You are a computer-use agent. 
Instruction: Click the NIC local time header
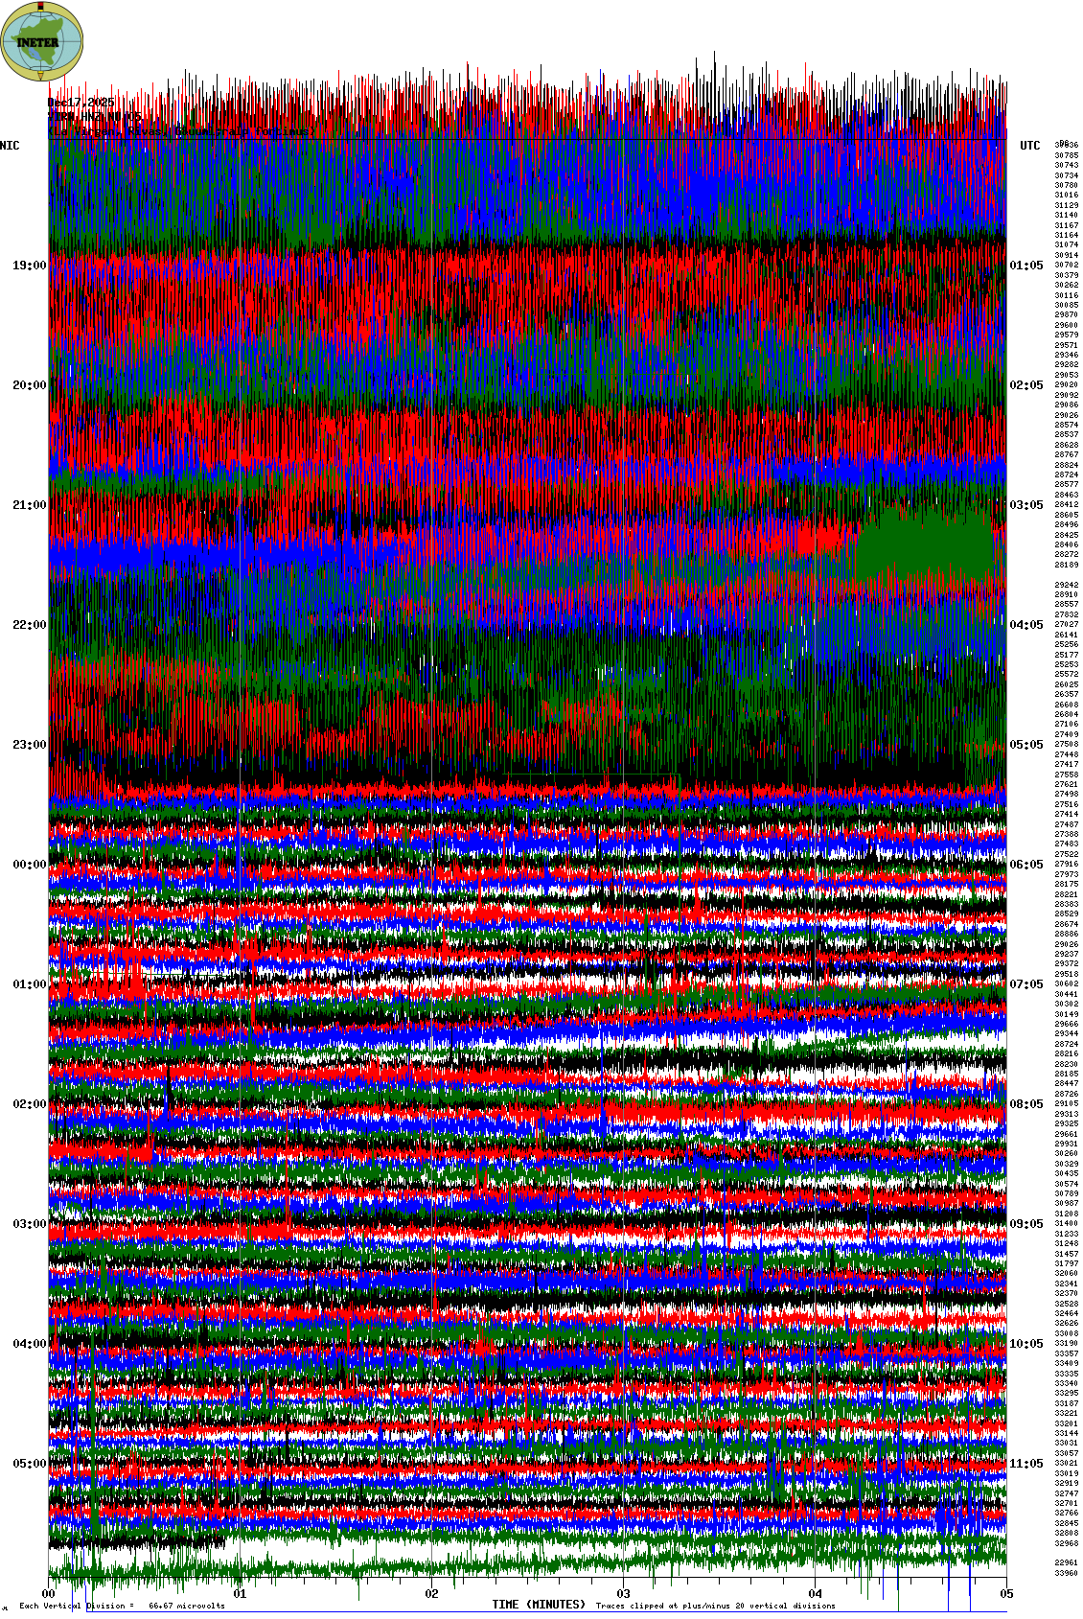click(x=10, y=146)
